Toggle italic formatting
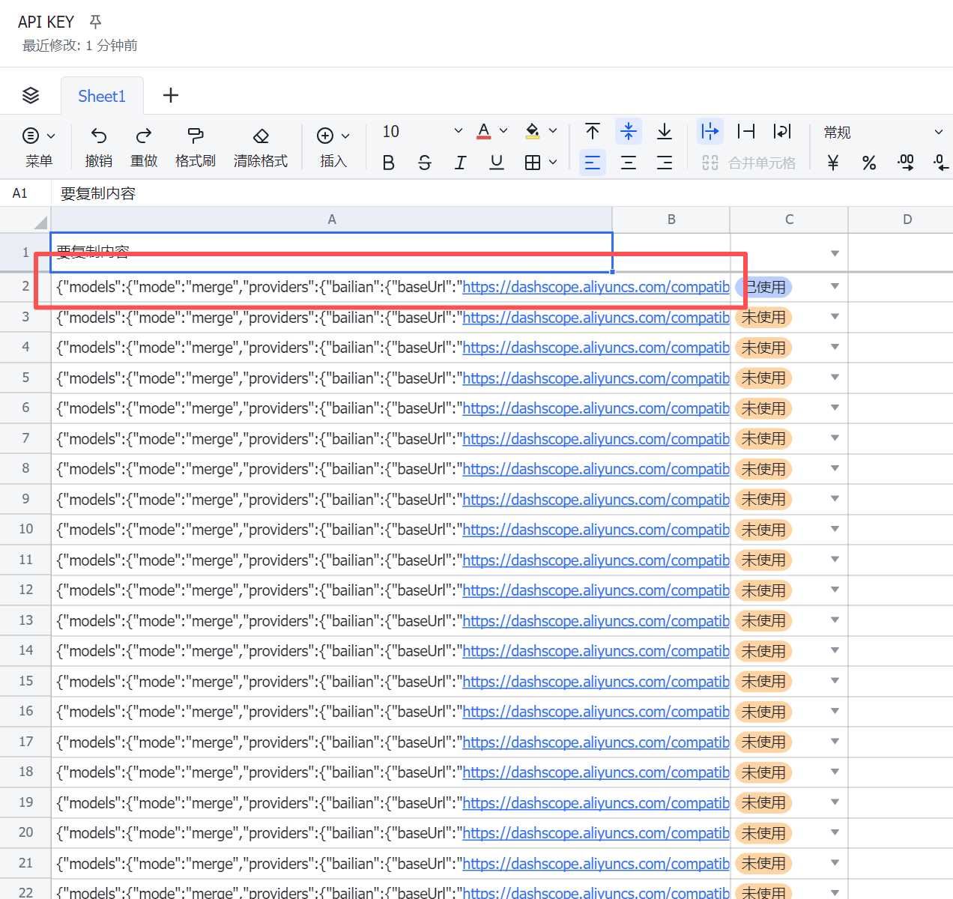Screen dimensions: 953x899 (x=460, y=163)
